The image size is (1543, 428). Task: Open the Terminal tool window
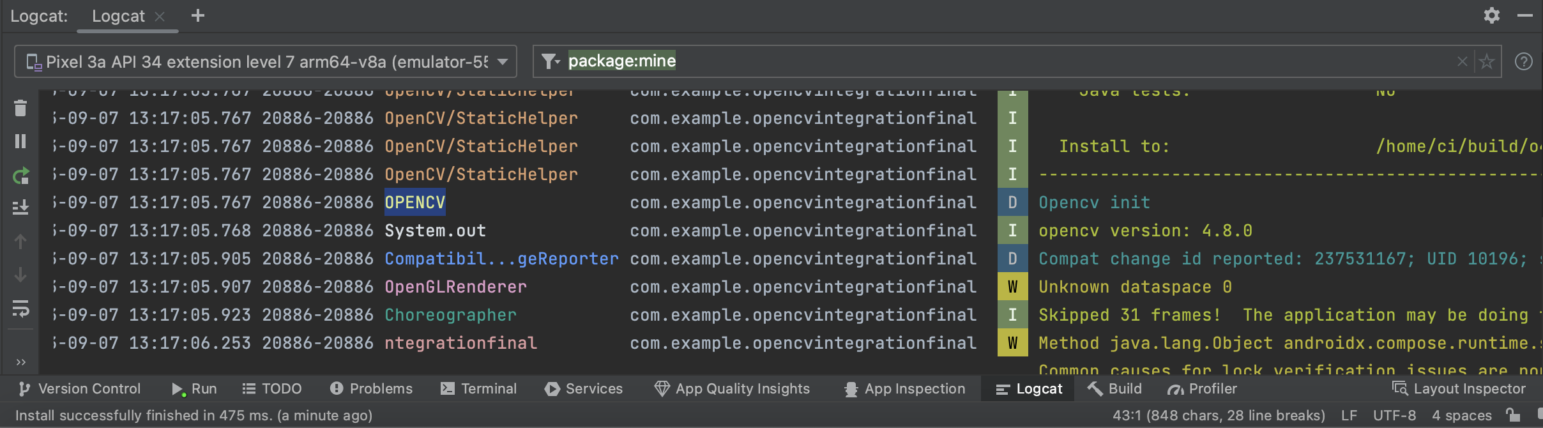(479, 388)
